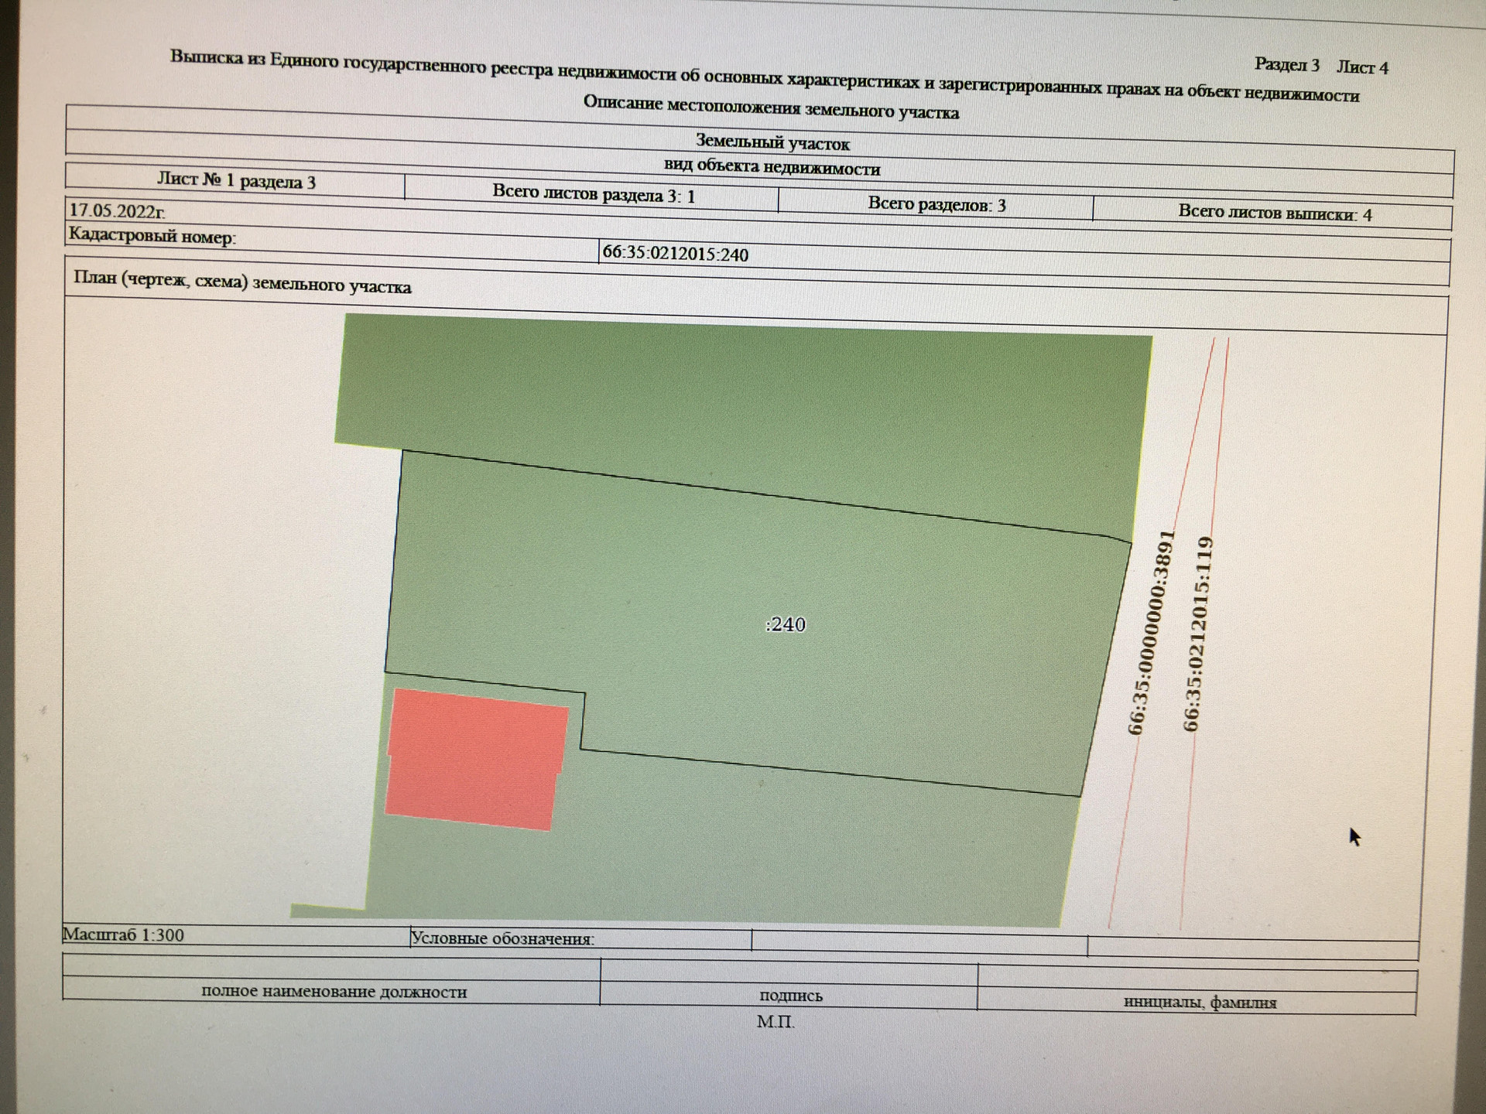Click 'Всего разделов: 3' cell
The width and height of the screenshot is (1486, 1114).
click(936, 205)
